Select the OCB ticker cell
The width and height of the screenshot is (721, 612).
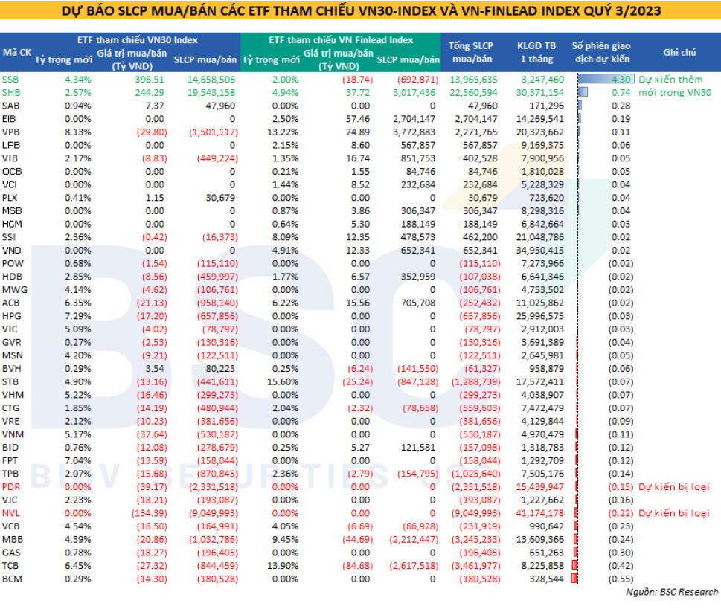pos(11,171)
